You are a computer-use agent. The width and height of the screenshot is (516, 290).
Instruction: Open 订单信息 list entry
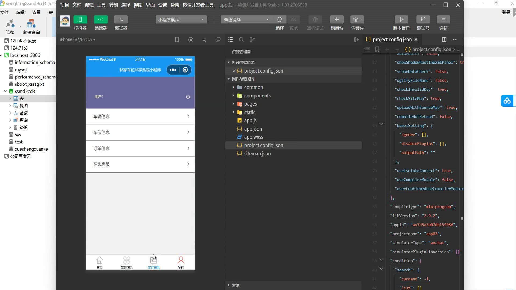140,148
